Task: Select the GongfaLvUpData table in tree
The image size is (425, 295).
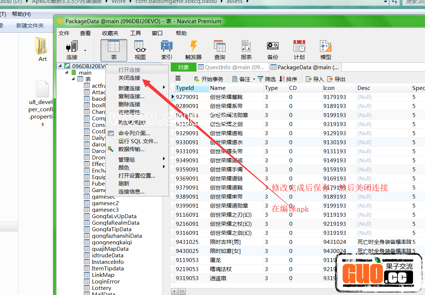Action: [x=114, y=216]
